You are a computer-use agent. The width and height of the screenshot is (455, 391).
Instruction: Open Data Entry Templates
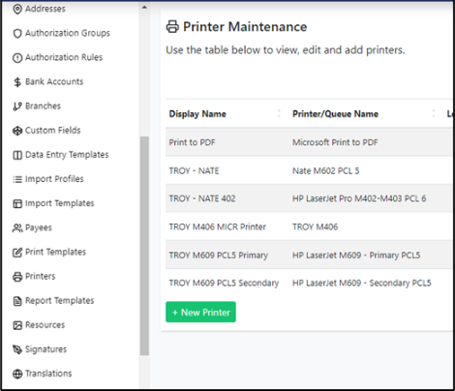[67, 155]
